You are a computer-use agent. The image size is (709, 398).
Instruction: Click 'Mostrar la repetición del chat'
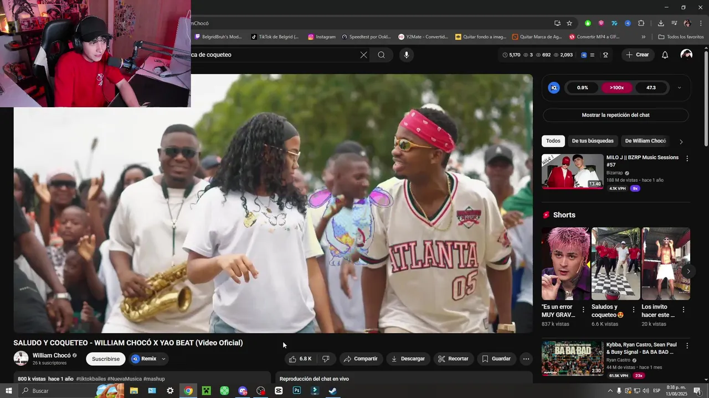[x=615, y=115]
